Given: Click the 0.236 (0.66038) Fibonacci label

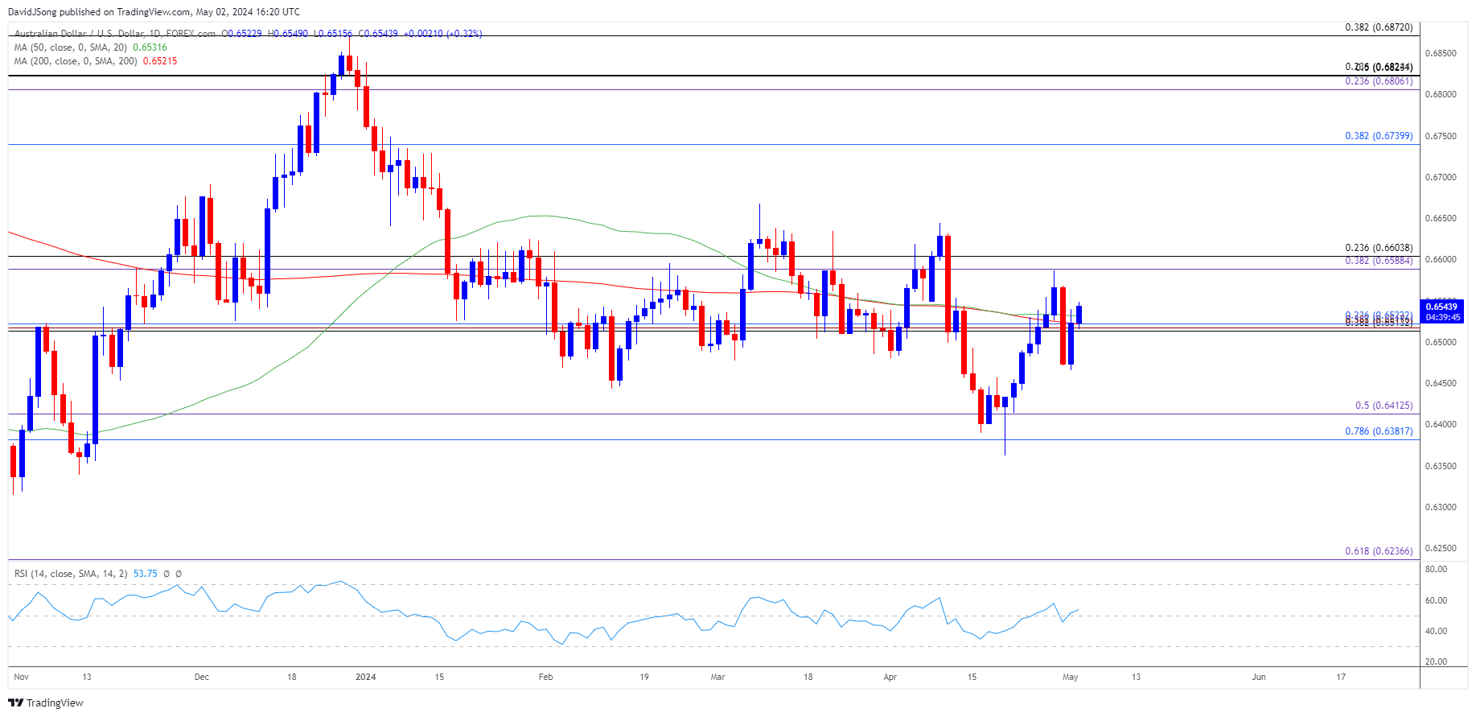Looking at the screenshot, I should (1379, 248).
